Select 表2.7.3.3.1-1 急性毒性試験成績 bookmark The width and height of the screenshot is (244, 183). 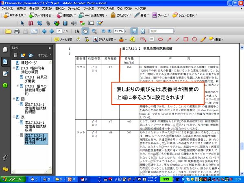pos(35,126)
